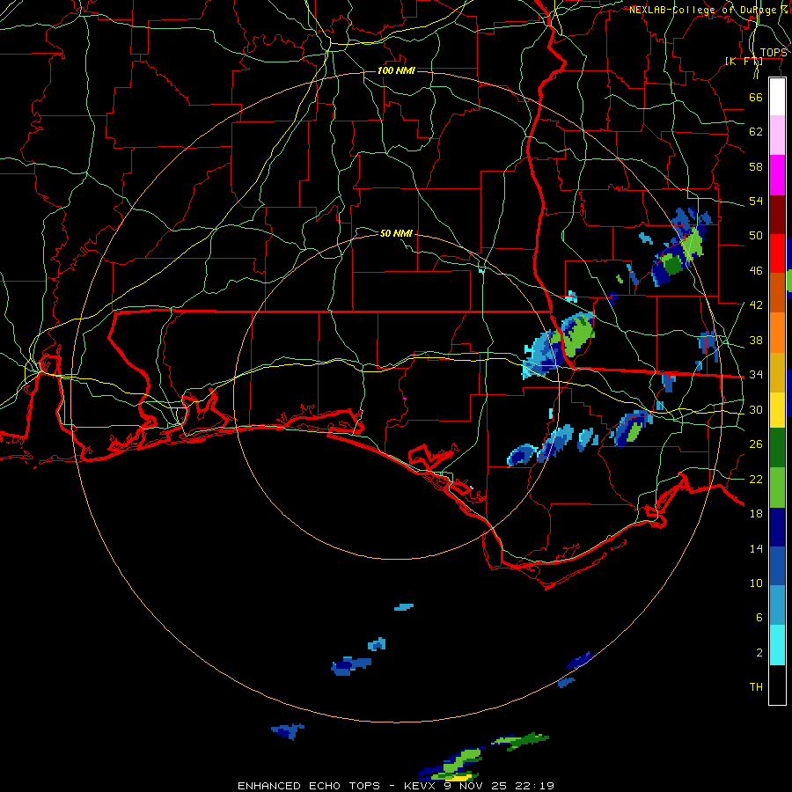Image resolution: width=792 pixels, height=792 pixels.
Task: Click the '2' legend value
Action: tap(759, 653)
